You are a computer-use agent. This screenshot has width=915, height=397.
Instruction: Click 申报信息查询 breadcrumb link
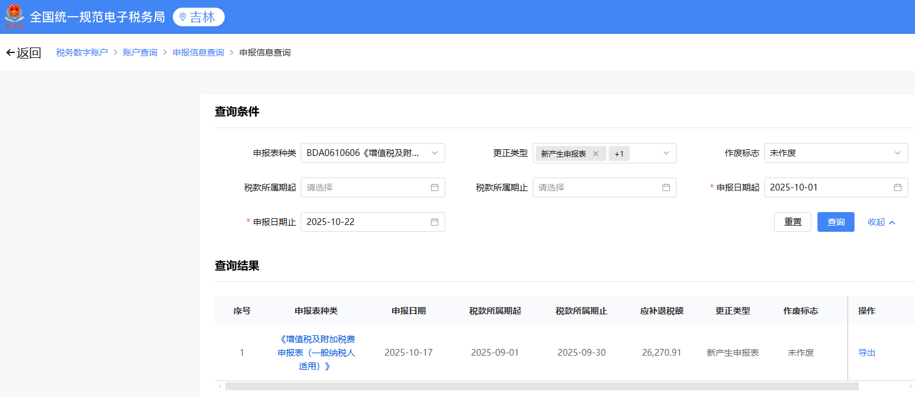[x=198, y=53]
